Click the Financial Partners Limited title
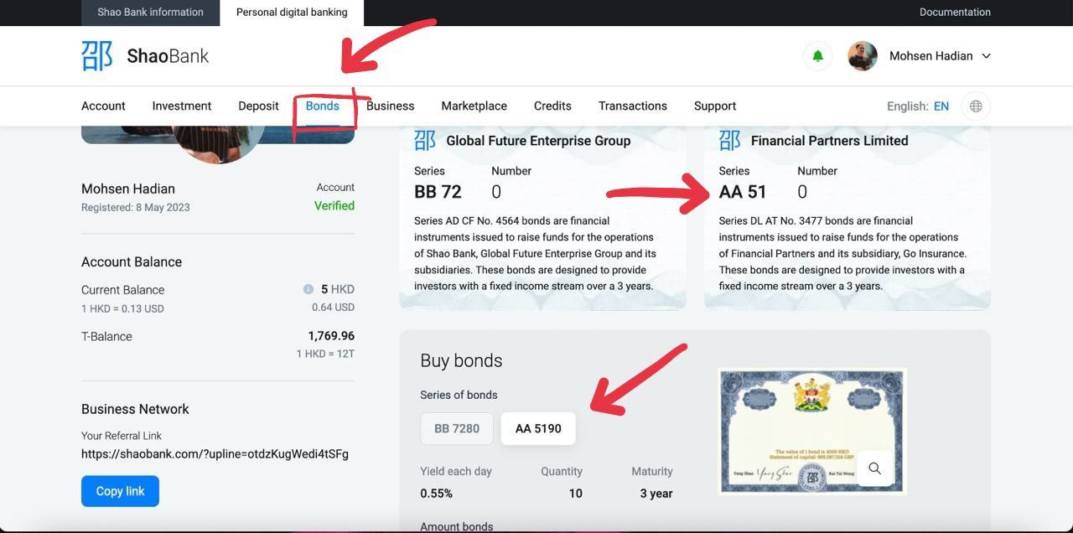Image resolution: width=1073 pixels, height=533 pixels. pyautogui.click(x=830, y=141)
